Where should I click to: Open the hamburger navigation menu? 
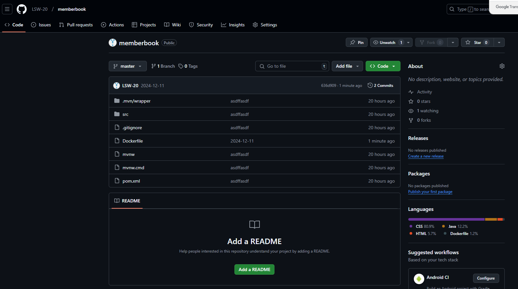[x=7, y=9]
